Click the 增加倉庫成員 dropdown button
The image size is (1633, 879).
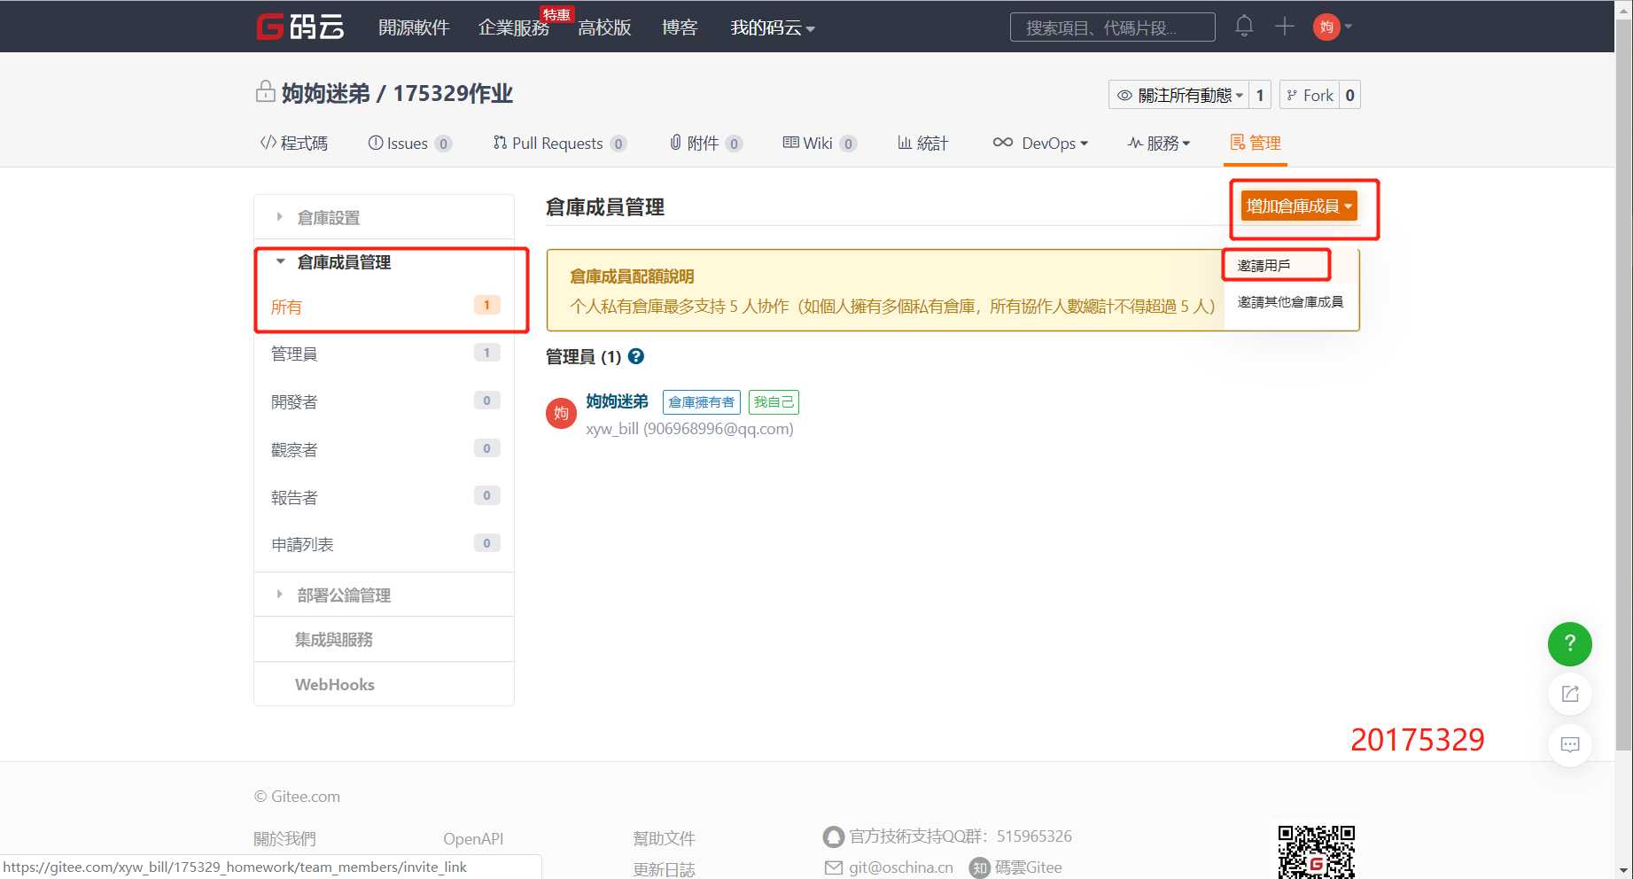pos(1299,206)
